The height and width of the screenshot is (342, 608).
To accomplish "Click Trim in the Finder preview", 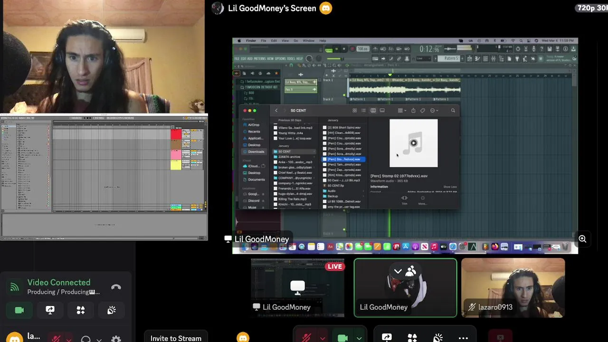I will 404,200.
